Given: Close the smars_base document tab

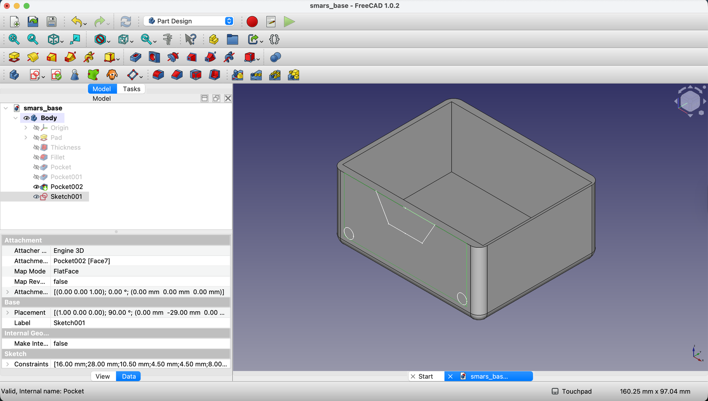Looking at the screenshot, I should coord(450,376).
